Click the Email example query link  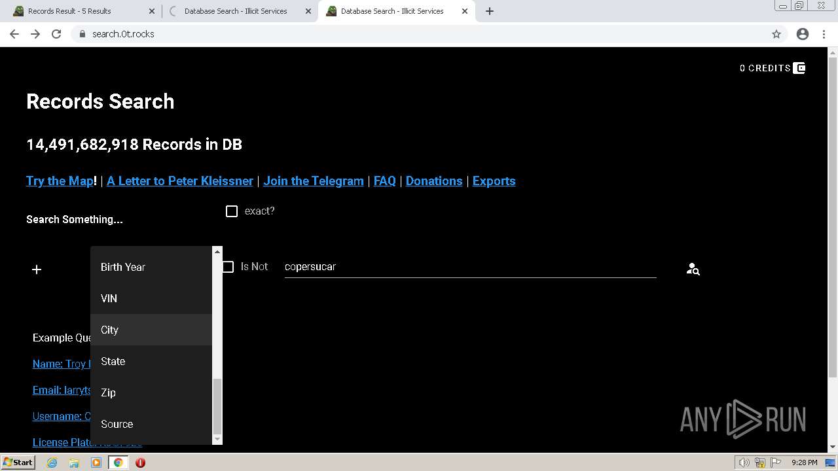[62, 390]
